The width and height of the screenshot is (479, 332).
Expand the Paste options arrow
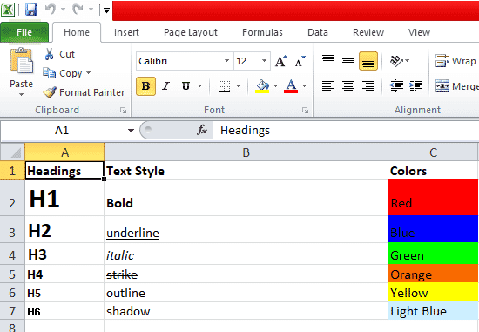click(x=22, y=95)
